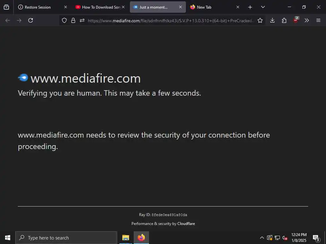The width and height of the screenshot is (326, 244).
Task: Show site security padlock info
Action: pos(73,20)
